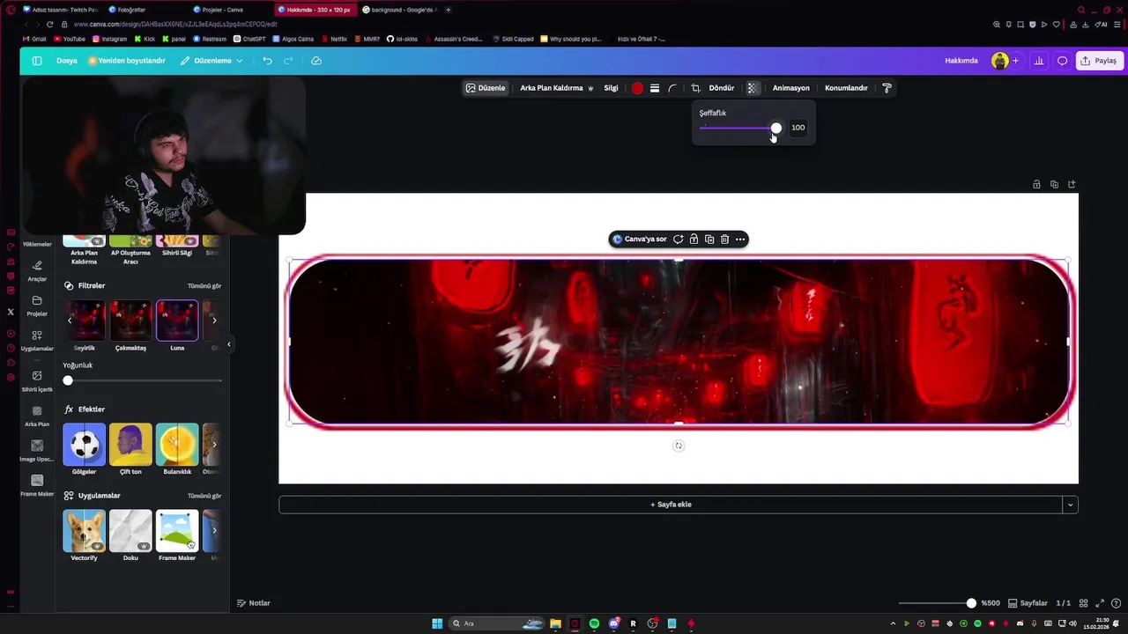The image size is (1128, 634).
Task: Click Canva'ya sor in floating toolbar
Action: [x=640, y=240]
